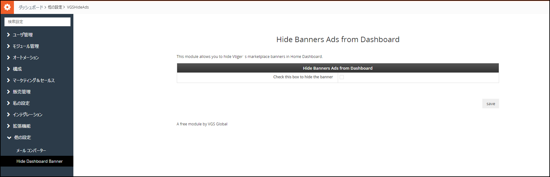Click the 他の設定 breadcrumb link
This screenshot has height=177, width=550.
[55, 7]
